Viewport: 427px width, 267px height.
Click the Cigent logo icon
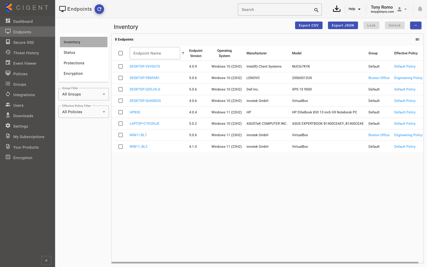click(9, 7)
